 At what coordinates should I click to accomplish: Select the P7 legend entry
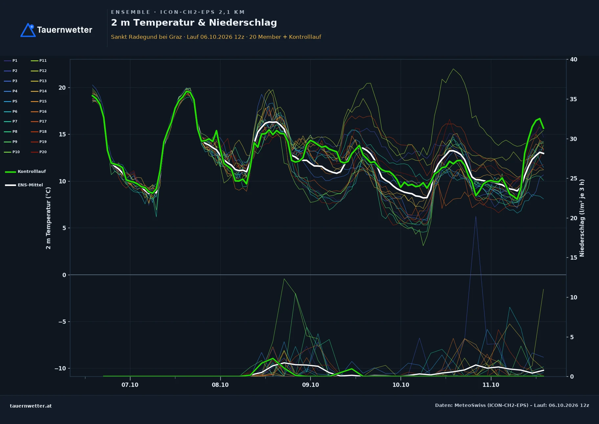pos(11,121)
